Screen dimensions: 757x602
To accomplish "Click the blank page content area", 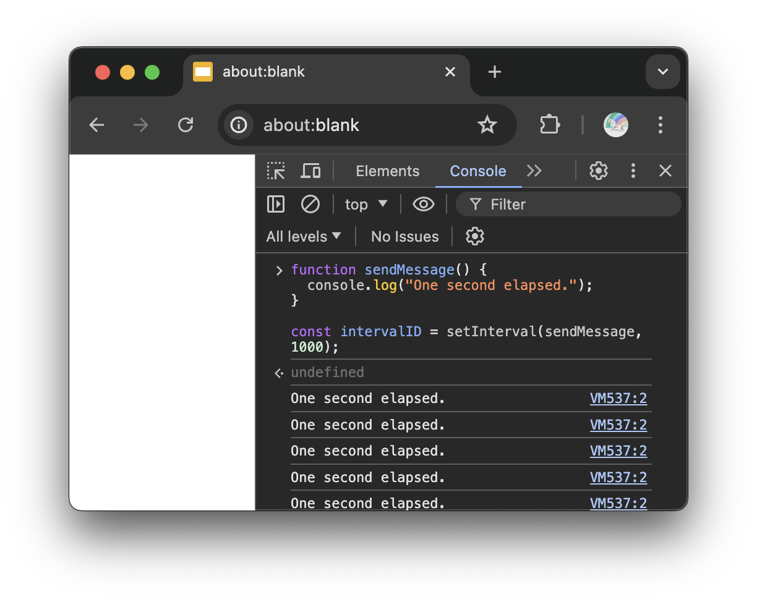I will coord(162,332).
